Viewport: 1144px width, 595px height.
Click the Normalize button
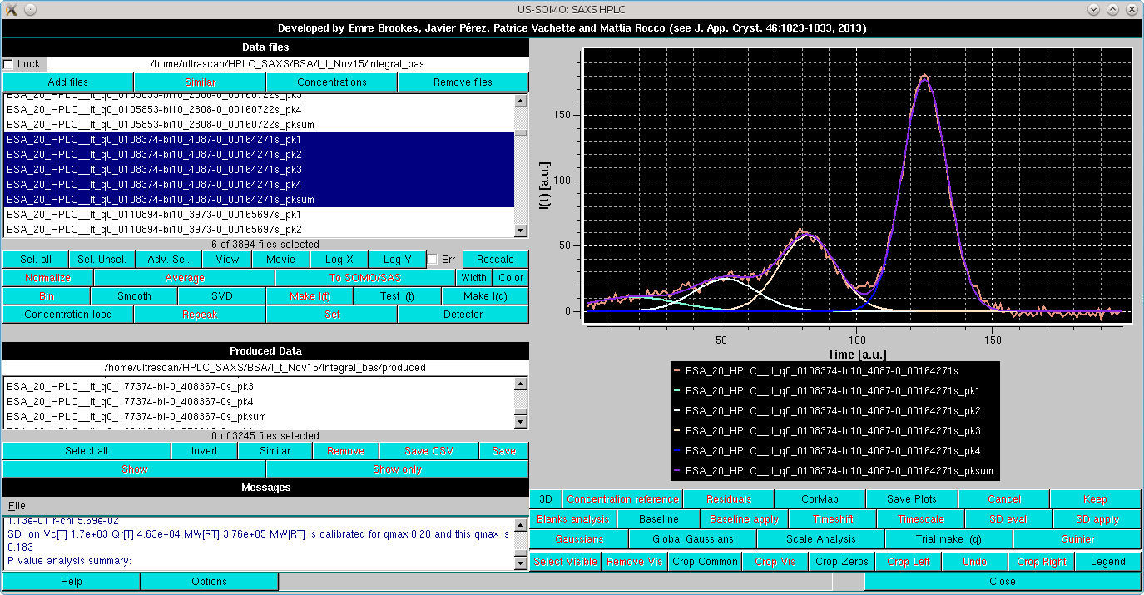point(47,278)
